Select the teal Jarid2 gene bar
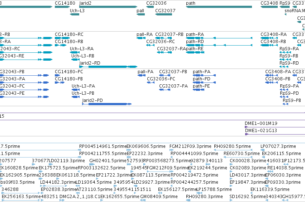Screen dimensions: 305x202 [x=108, y=7]
